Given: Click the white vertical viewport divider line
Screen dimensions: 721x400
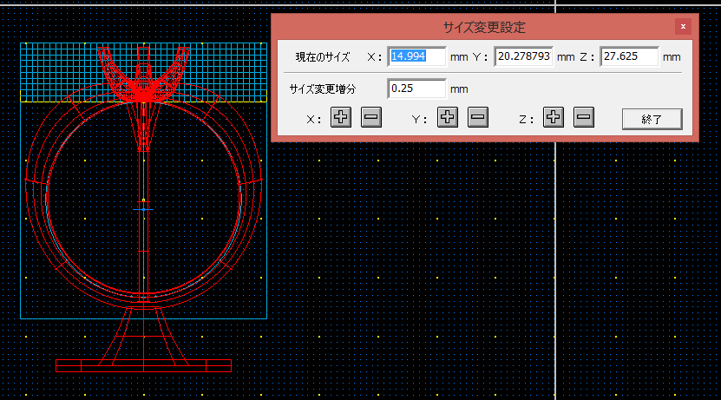Looking at the screenshot, I should 555,272.
